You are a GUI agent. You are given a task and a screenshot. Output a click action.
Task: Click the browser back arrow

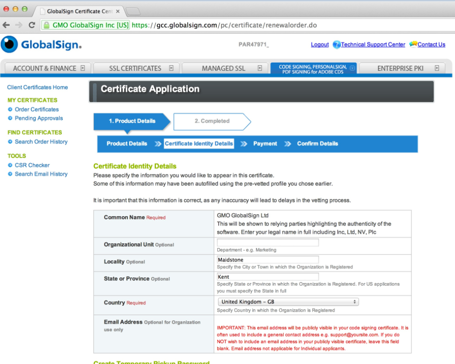[6, 25]
